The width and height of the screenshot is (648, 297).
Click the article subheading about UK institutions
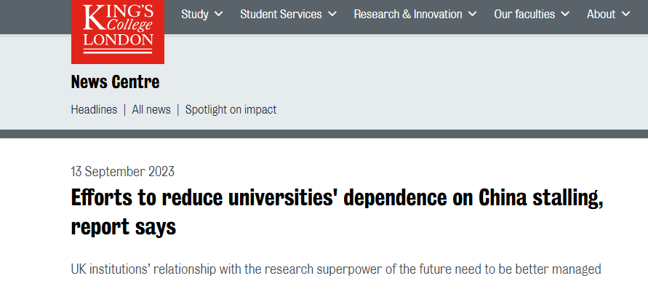point(335,269)
